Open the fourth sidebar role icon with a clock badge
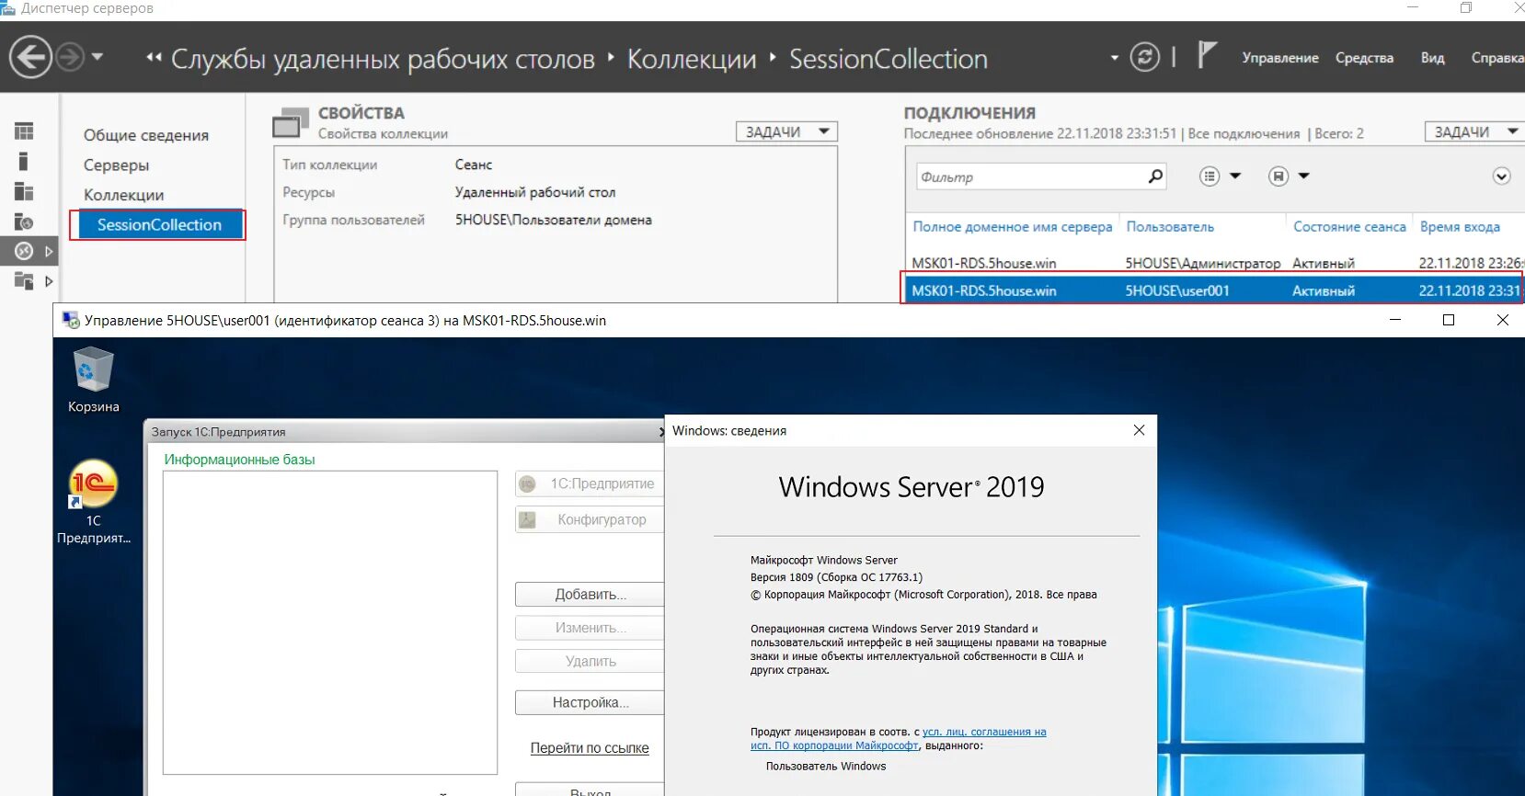This screenshot has width=1525, height=796. 24,222
